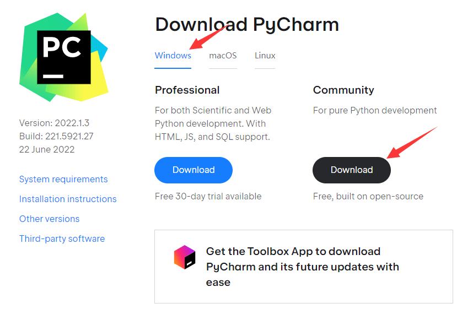Download the Community edition with black button
473x309 pixels.
352,170
